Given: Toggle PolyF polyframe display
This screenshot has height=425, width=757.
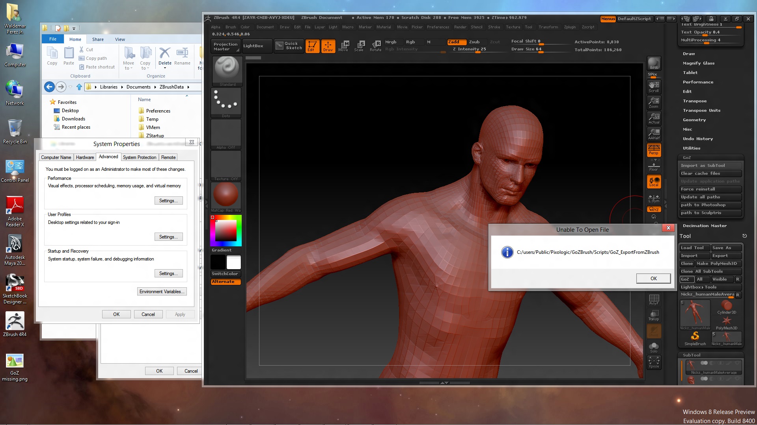Looking at the screenshot, I should (x=654, y=299).
